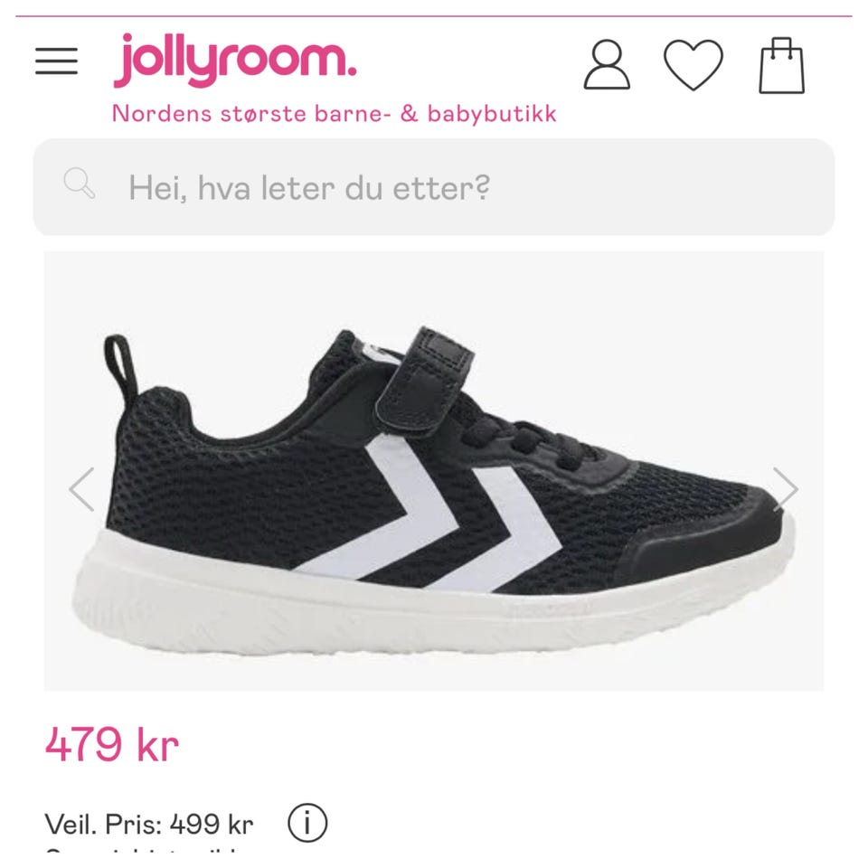Open the shopping bag cart
The image size is (868, 868).
click(x=781, y=65)
